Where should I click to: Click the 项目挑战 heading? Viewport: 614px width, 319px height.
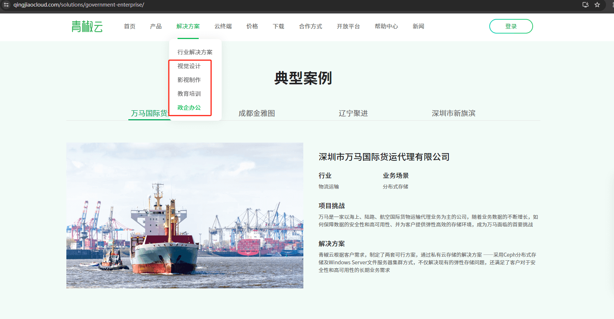[x=332, y=206]
